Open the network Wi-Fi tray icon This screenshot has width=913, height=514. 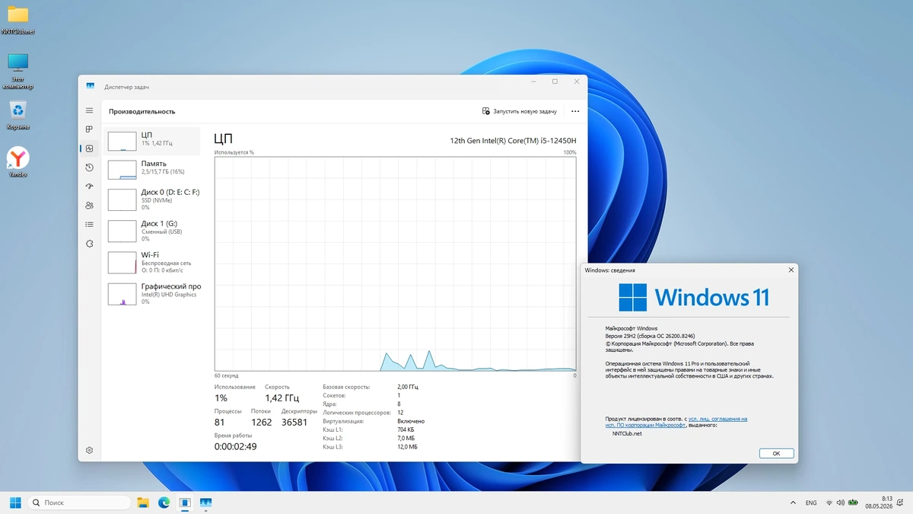pyautogui.click(x=829, y=503)
